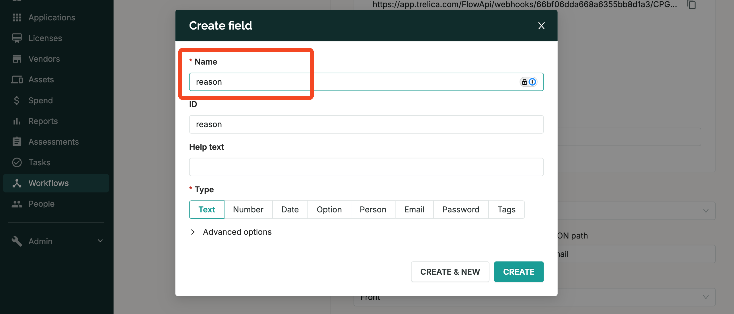The image size is (734, 314).
Task: Click the Applications grid icon
Action: point(17,18)
